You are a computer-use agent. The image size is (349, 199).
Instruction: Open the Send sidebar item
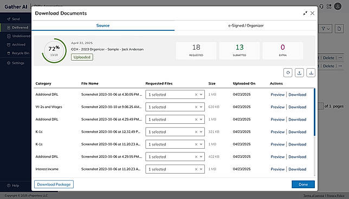pyautogui.click(x=16, y=19)
